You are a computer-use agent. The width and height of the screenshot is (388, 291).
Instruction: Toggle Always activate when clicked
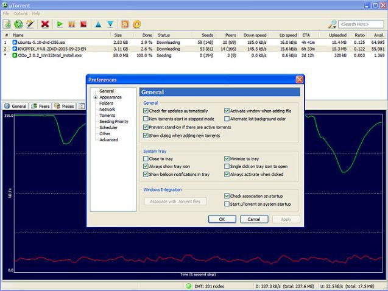coord(227,174)
